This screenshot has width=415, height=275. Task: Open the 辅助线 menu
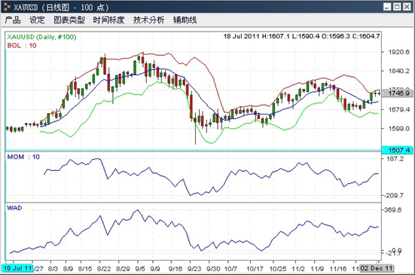tap(185, 20)
